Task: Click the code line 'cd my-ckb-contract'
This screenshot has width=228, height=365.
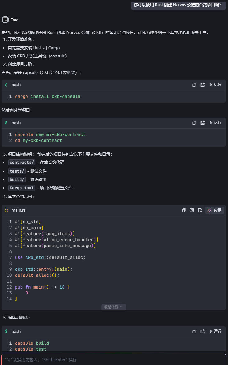Action: coord(38,141)
